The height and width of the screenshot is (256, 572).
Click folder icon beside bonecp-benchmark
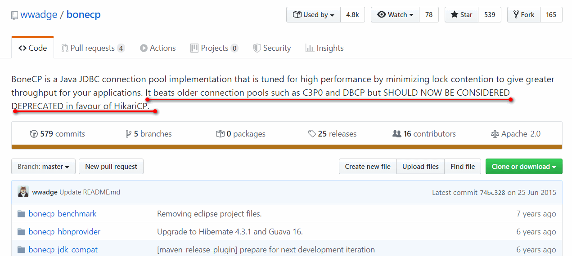click(21, 214)
